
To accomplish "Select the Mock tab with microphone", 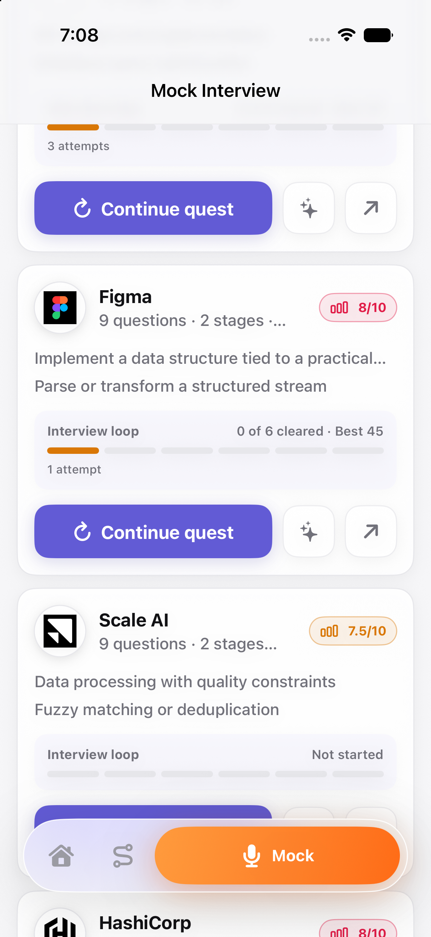I will [x=277, y=856].
